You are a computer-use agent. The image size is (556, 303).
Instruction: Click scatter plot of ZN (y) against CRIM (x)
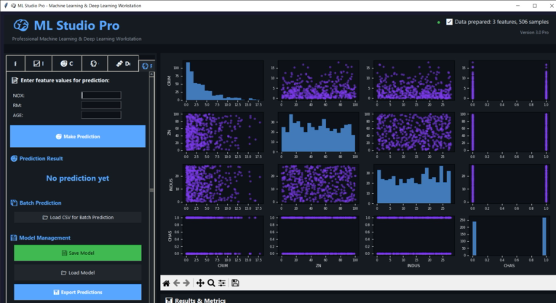223,132
